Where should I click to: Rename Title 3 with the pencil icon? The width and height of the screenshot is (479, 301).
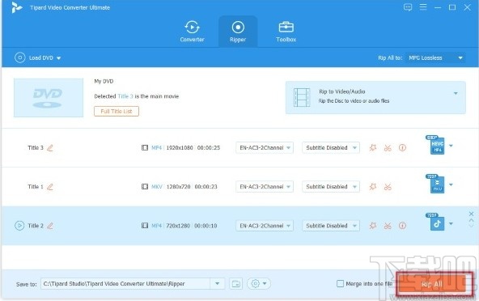point(50,147)
